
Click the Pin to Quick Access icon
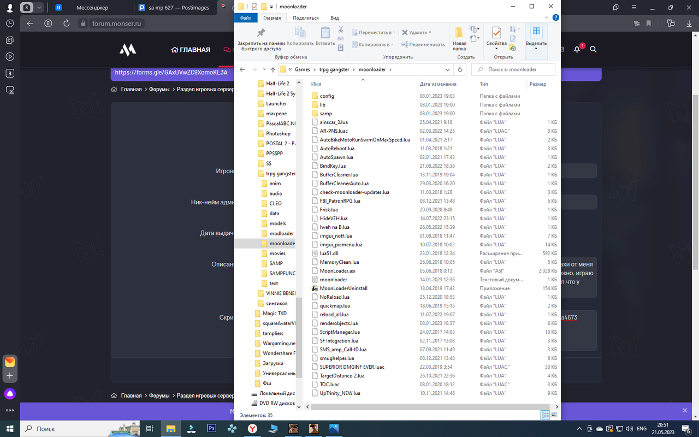click(260, 33)
